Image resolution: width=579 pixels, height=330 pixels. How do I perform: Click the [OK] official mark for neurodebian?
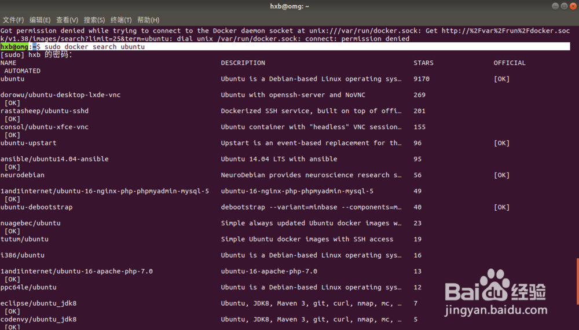click(501, 175)
